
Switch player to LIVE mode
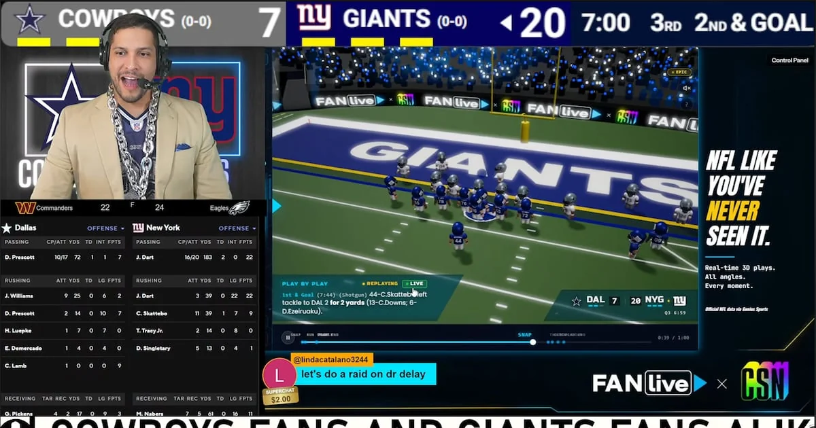[x=414, y=283]
